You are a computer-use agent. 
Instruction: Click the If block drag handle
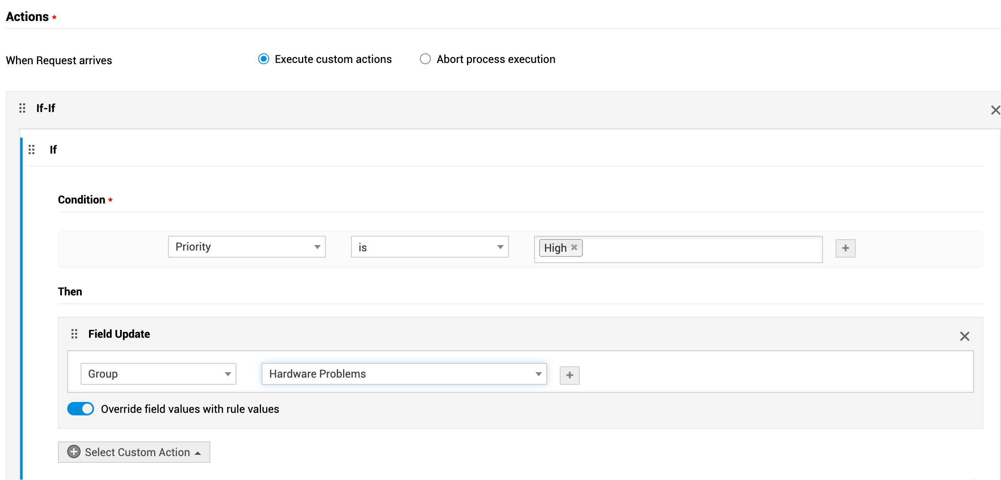pyautogui.click(x=31, y=150)
